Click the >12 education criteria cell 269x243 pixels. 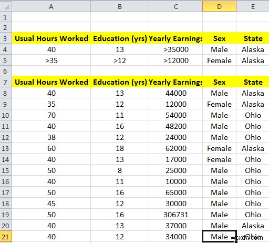(x=120, y=60)
